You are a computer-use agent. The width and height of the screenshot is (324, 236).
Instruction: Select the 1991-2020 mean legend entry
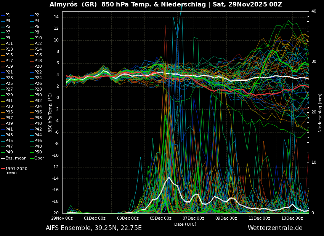(16, 171)
